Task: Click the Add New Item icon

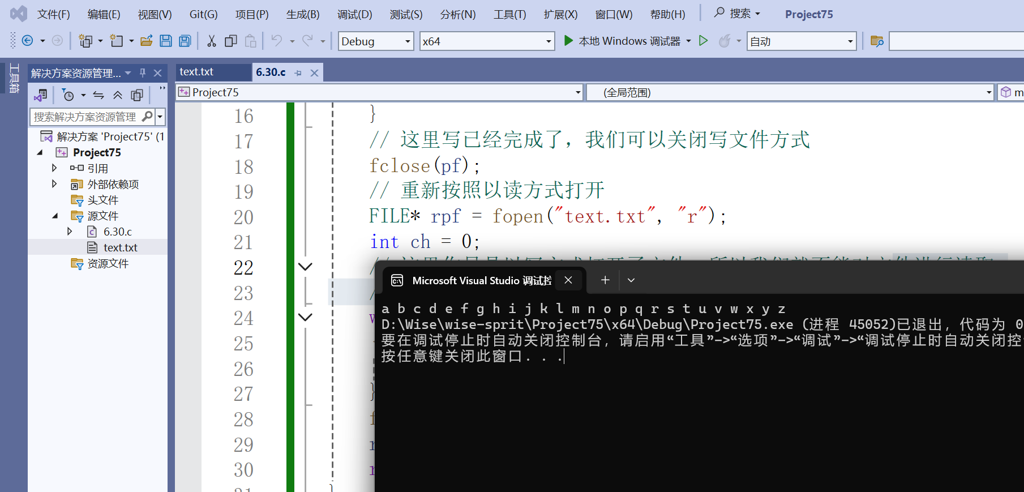Action: (117, 41)
